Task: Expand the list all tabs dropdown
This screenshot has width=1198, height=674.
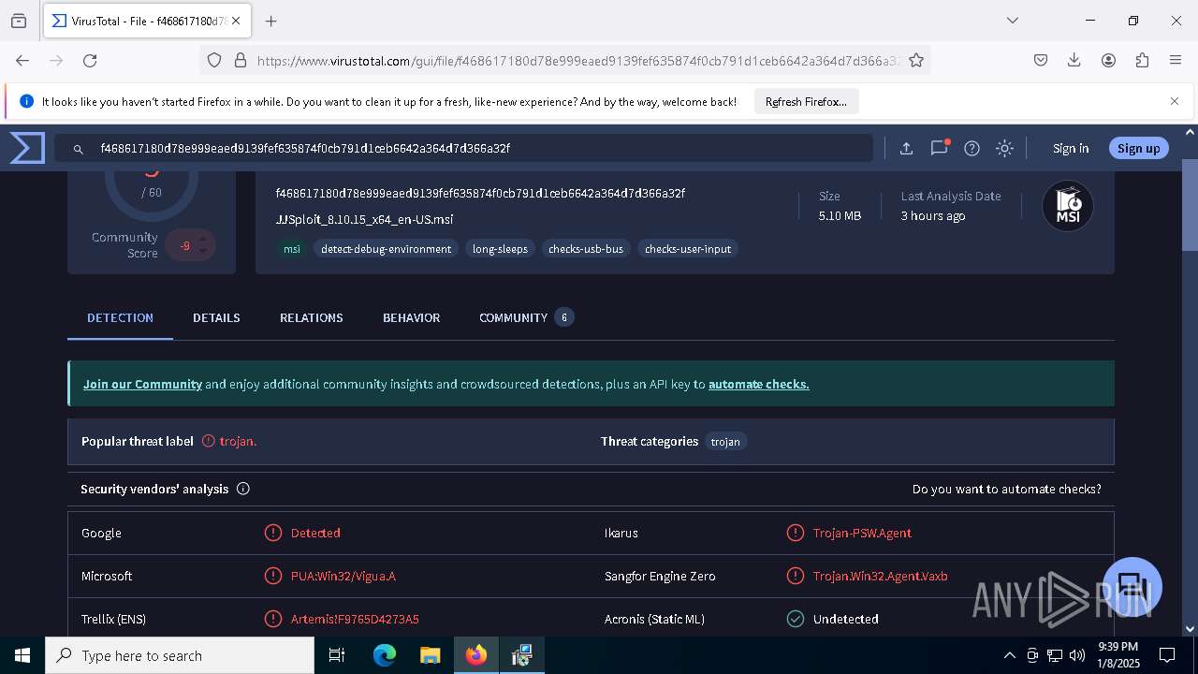Action: 1012,21
